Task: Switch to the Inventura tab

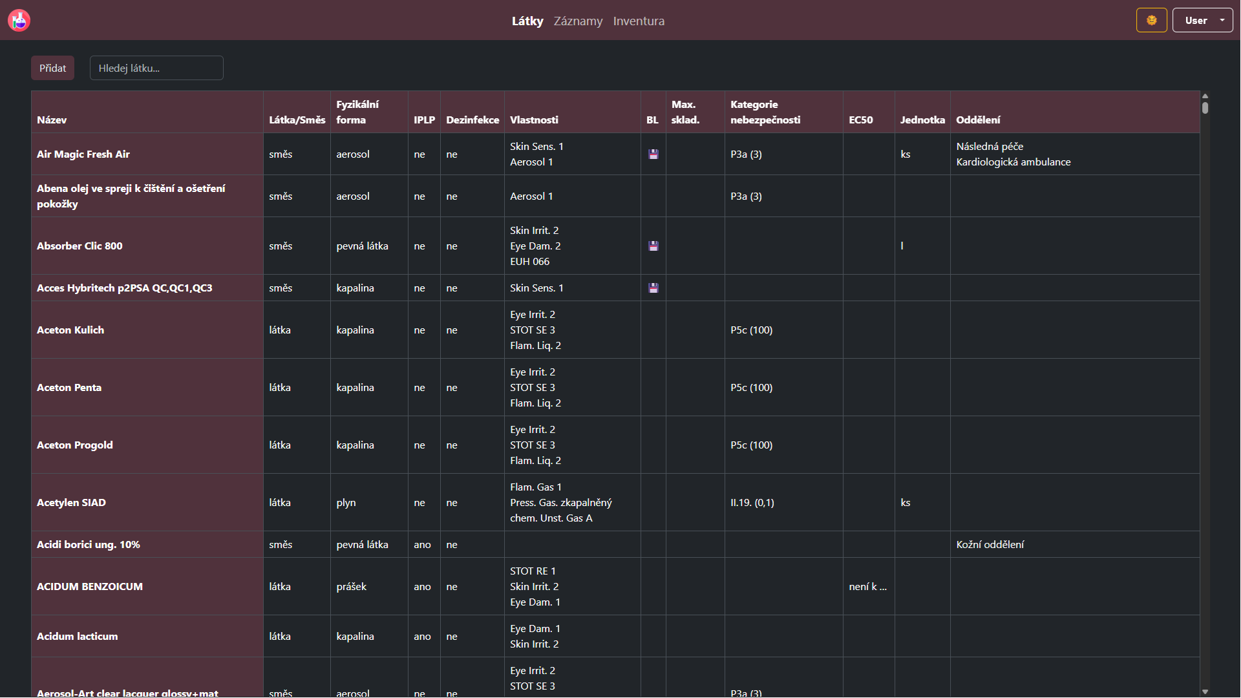Action: pos(639,21)
